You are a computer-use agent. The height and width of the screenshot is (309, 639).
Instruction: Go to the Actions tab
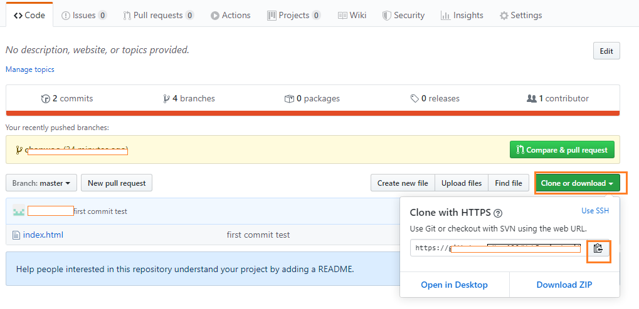point(230,16)
